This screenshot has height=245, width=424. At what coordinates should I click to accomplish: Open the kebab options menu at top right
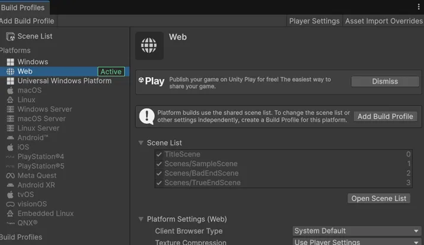(x=419, y=7)
